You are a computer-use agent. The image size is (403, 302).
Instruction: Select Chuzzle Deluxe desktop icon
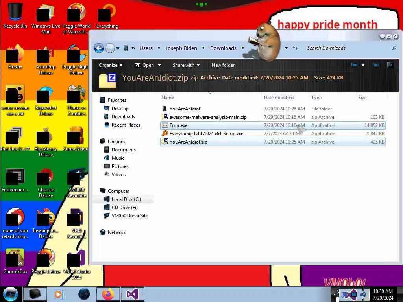click(x=46, y=182)
